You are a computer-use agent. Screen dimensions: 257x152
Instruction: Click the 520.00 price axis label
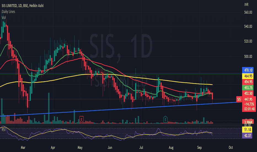pos(248,41)
